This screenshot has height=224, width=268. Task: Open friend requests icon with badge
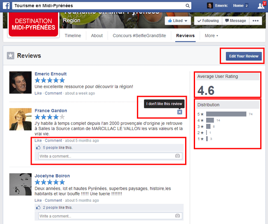tap(261, 5)
